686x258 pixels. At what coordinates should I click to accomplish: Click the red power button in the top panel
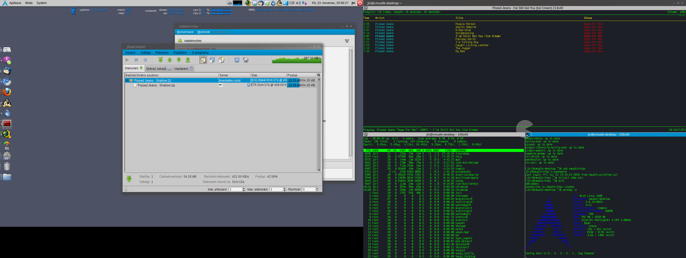360,3
